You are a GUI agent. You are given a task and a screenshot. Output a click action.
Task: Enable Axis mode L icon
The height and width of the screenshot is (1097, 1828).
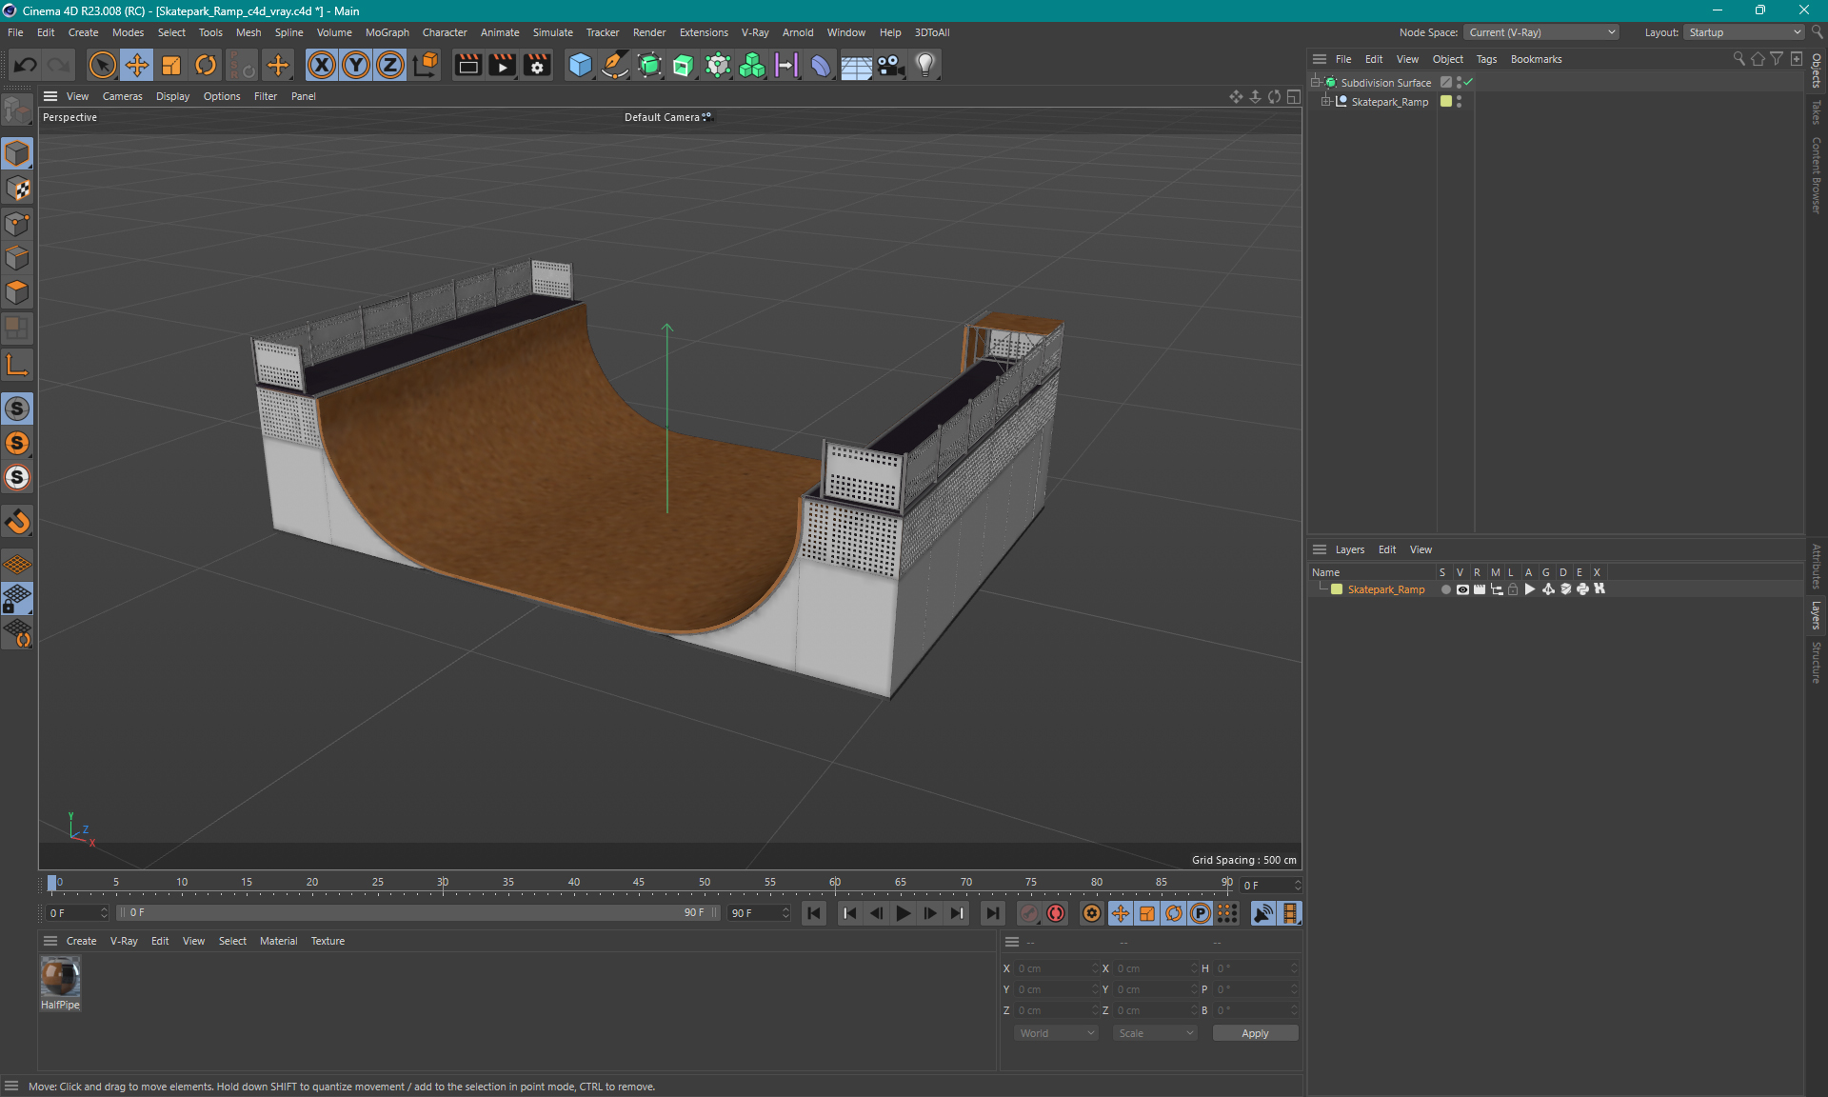point(17,365)
